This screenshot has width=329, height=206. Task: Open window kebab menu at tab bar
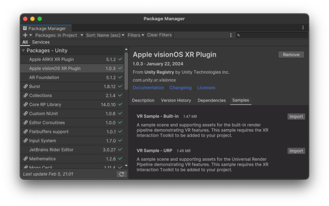pyautogui.click(x=303, y=28)
